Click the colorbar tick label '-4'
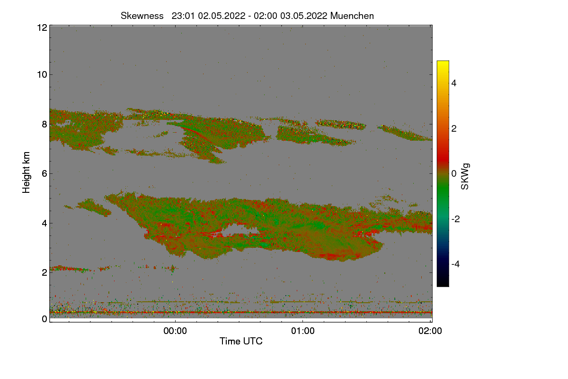The image size is (568, 379). (456, 264)
